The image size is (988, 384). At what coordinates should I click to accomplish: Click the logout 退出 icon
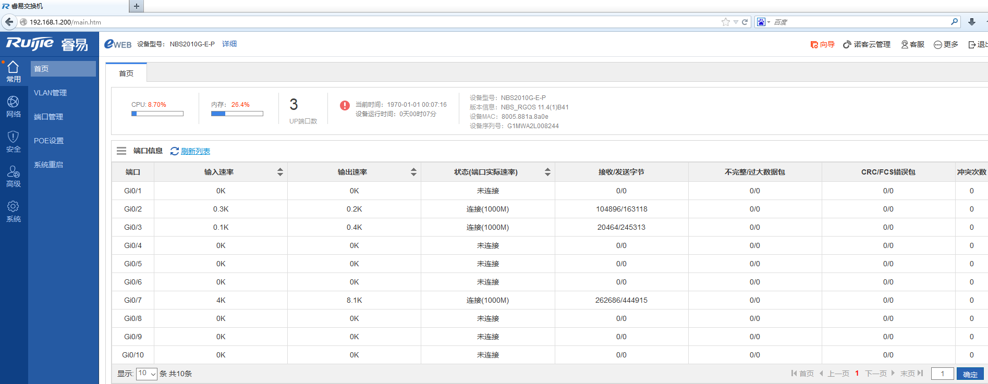tap(978, 44)
